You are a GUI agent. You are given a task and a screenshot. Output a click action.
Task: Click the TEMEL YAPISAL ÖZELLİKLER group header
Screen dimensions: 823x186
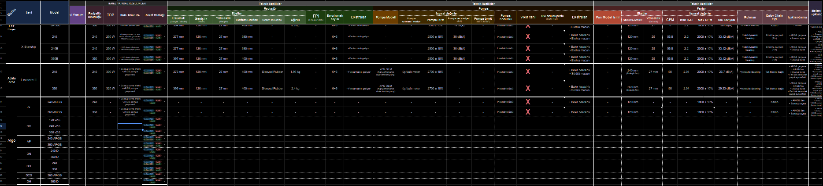[x=126, y=3]
